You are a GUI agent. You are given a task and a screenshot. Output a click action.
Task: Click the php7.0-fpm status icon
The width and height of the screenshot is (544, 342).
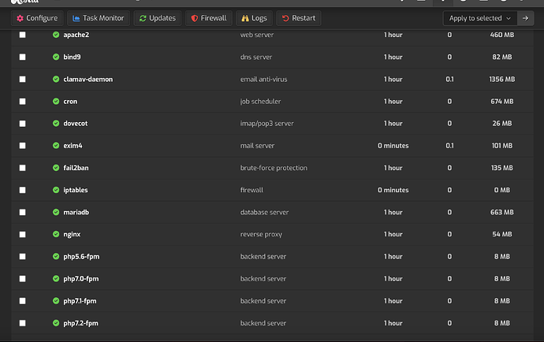(56, 278)
